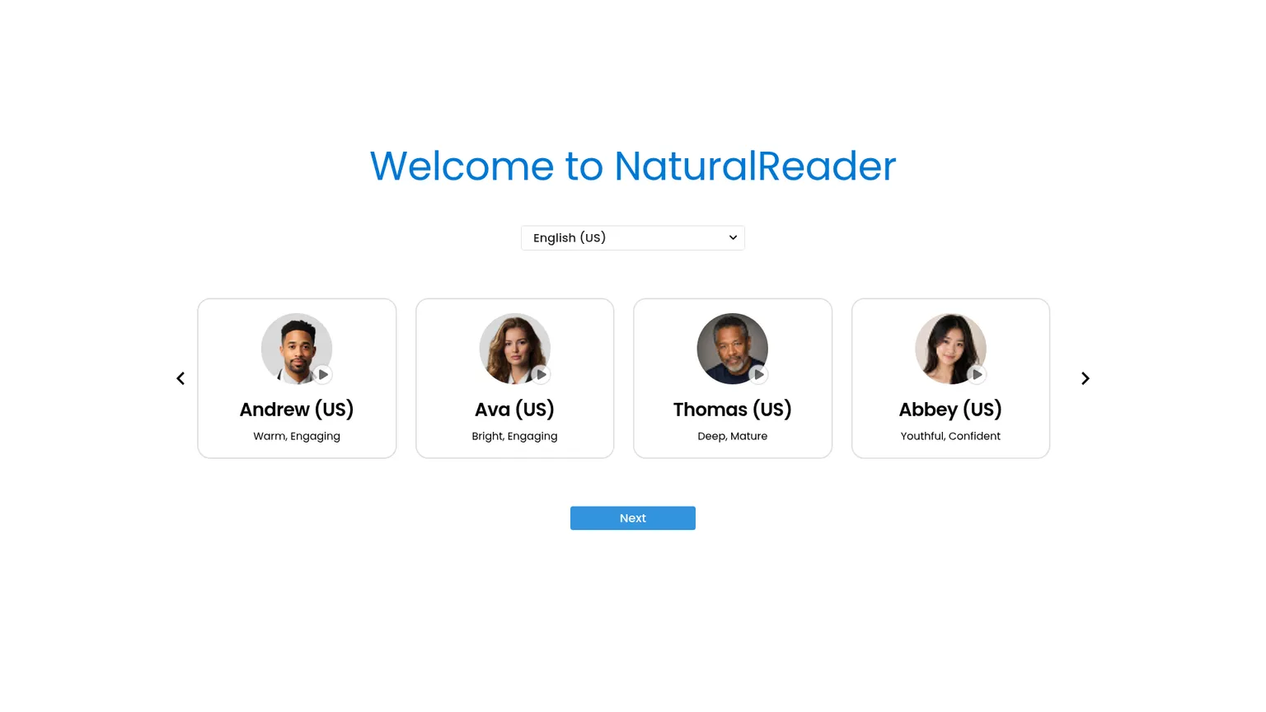Screen dimensions: 1266x712
Task: Select Ava's avatar photo
Action: pos(514,349)
